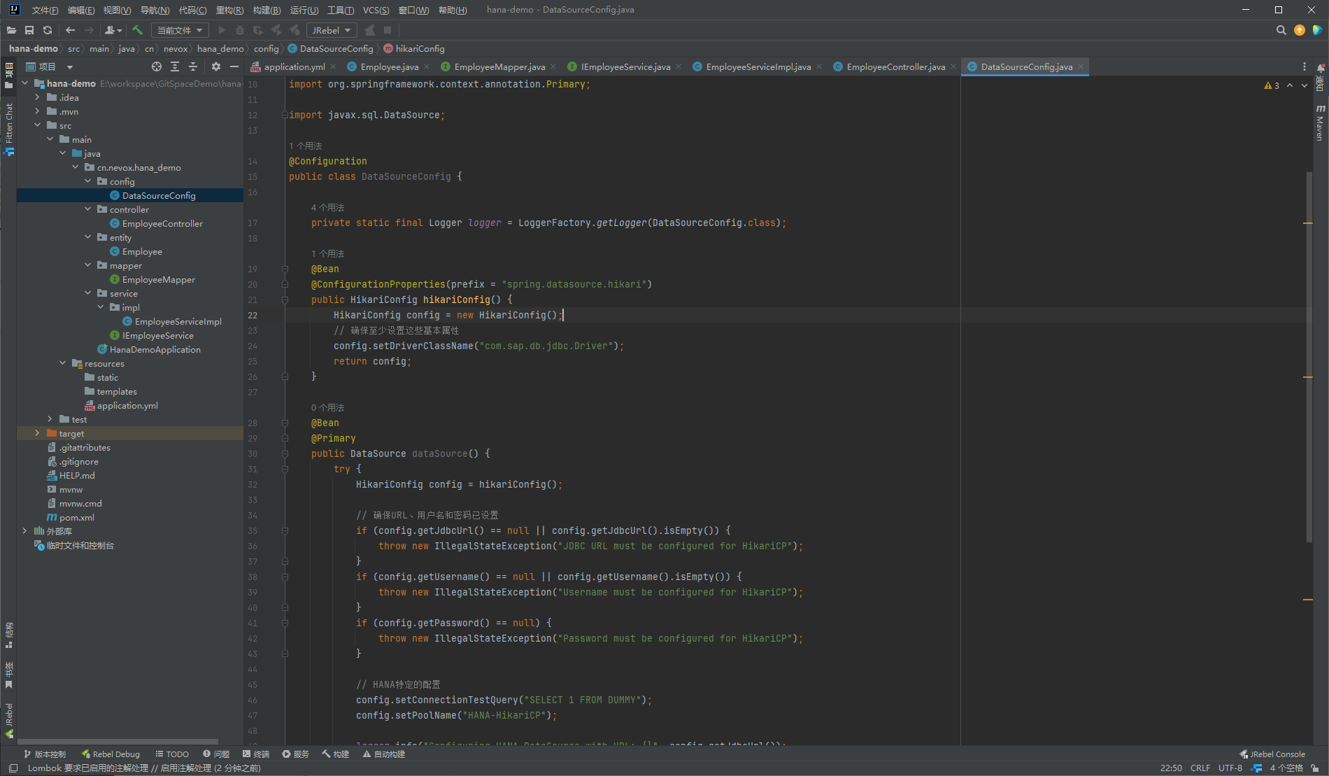Toggle the fold marker on line 21

285,299
